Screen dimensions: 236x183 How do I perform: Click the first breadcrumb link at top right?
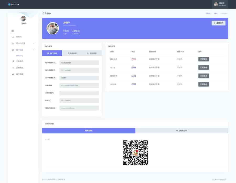(x=208, y=13)
